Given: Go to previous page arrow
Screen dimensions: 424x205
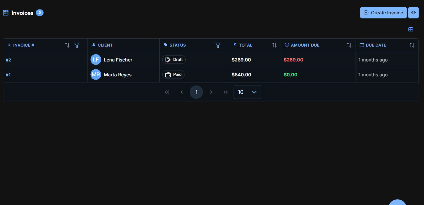Looking at the screenshot, I should pos(182,92).
